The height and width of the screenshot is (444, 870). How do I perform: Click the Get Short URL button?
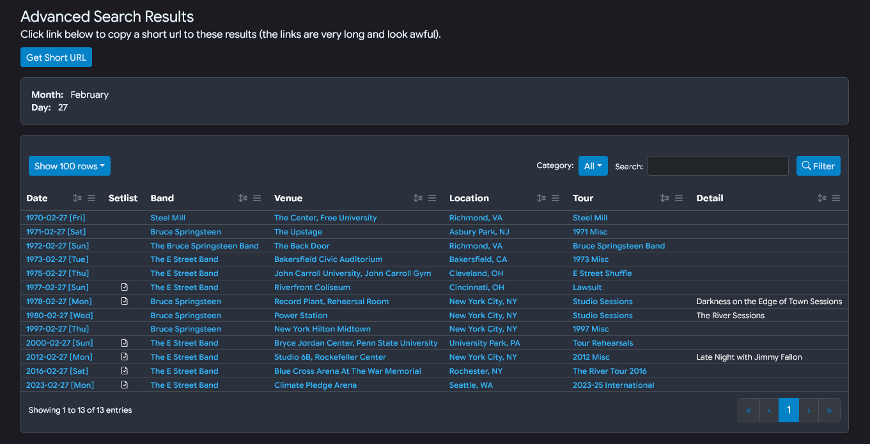(56, 57)
